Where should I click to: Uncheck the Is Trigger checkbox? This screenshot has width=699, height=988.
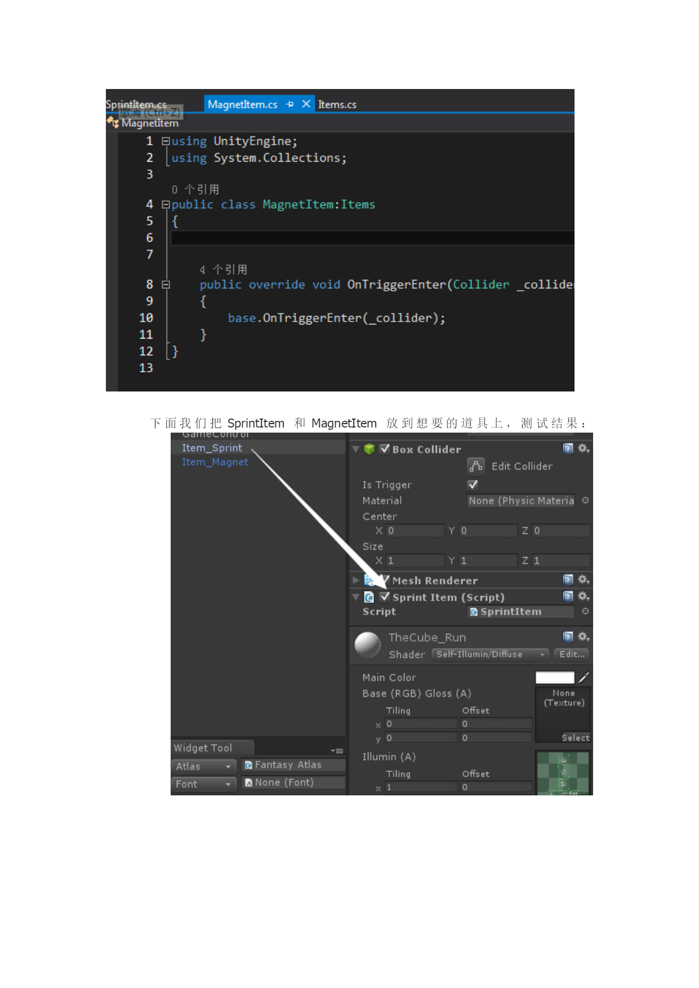473,484
